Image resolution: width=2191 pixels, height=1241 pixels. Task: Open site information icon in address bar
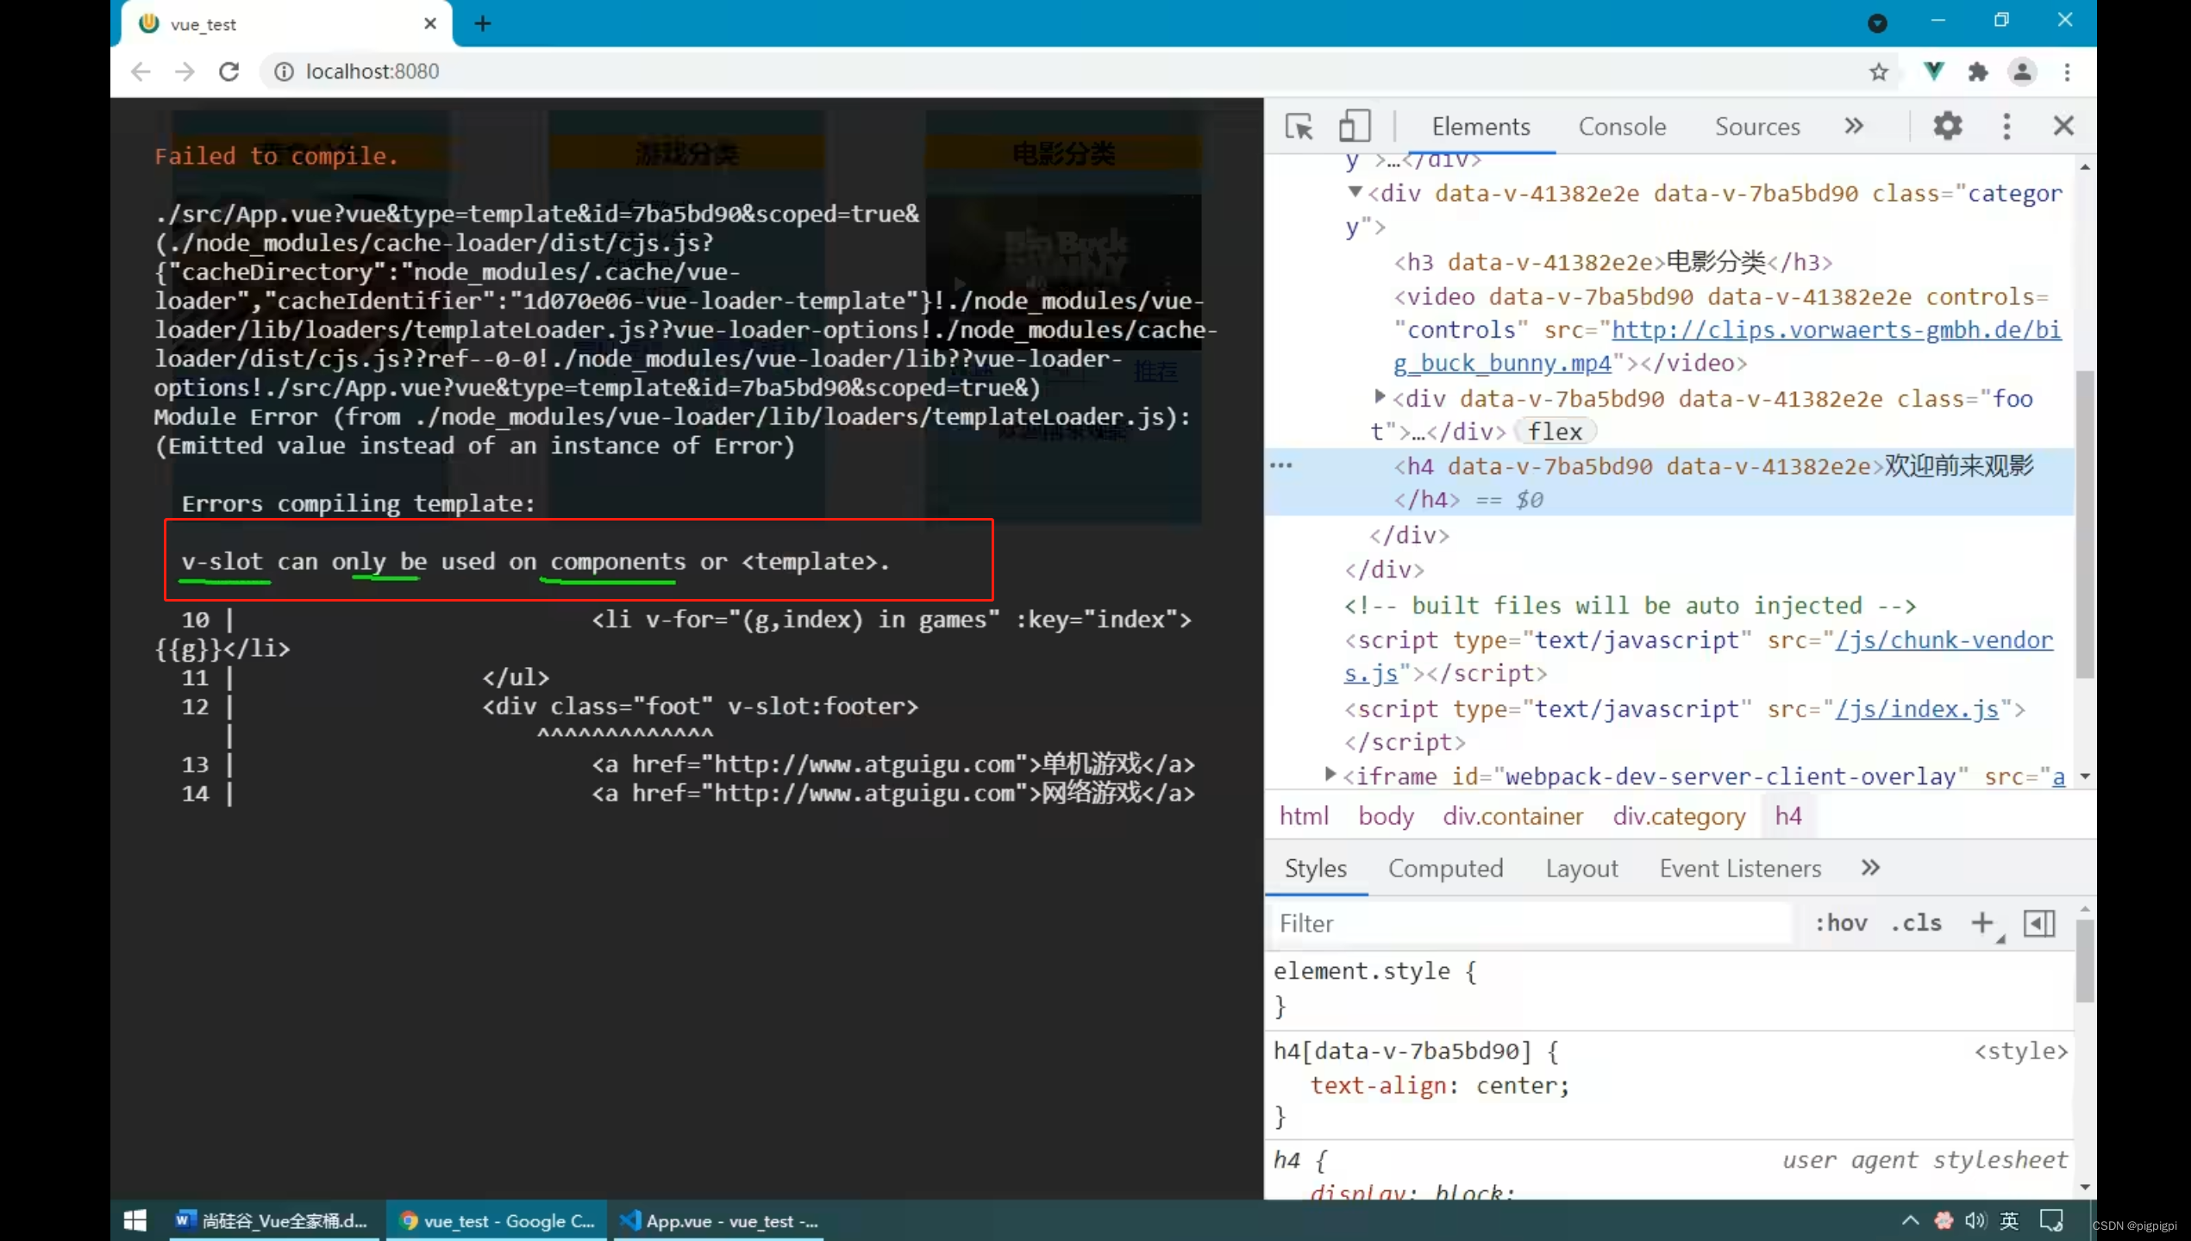pos(284,72)
